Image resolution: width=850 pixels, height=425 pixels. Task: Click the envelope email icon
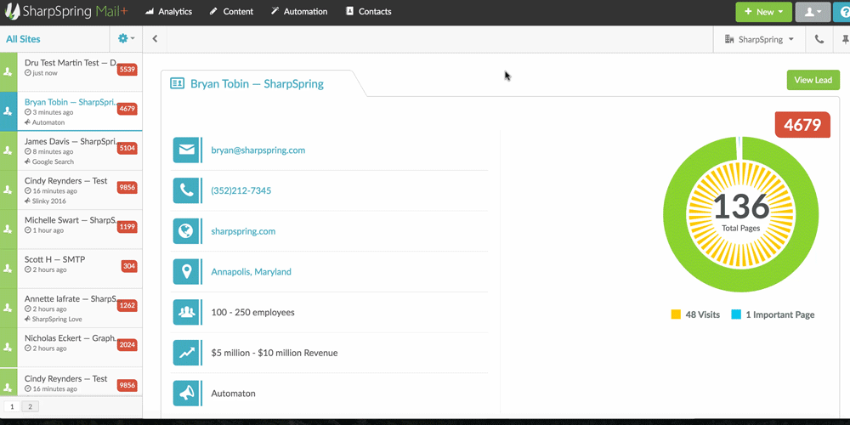[x=185, y=150]
